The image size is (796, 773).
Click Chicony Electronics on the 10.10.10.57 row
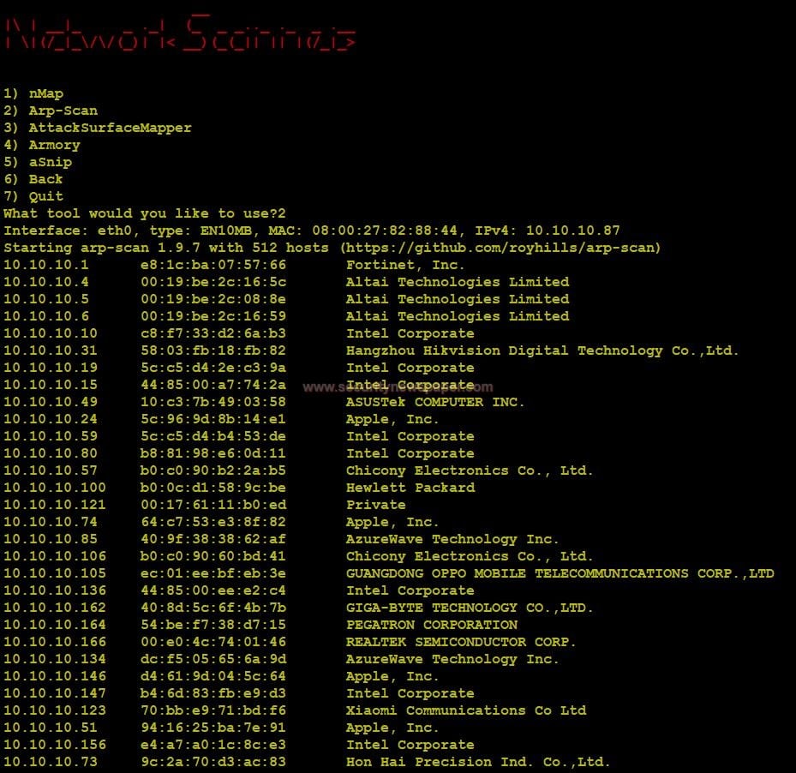click(x=470, y=470)
